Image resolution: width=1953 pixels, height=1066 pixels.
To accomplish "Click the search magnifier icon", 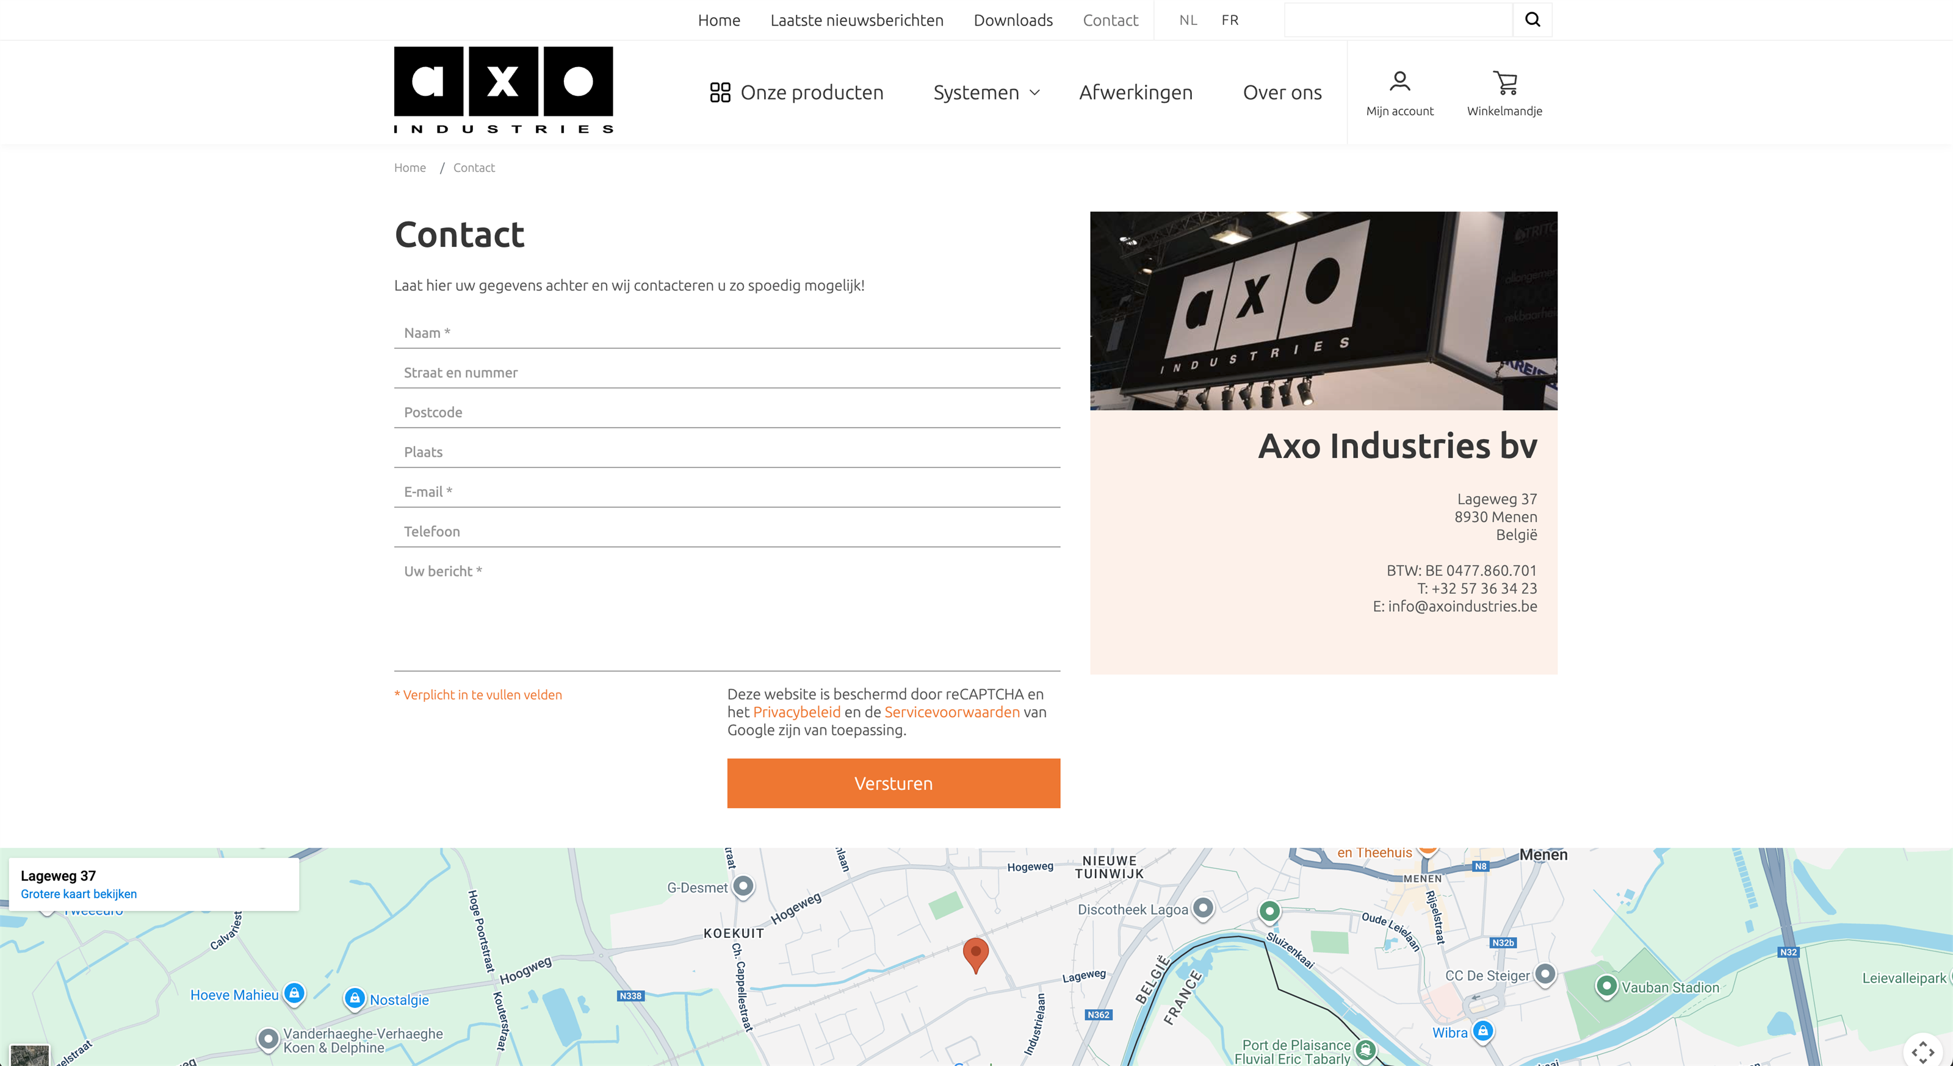I will pos(1532,20).
